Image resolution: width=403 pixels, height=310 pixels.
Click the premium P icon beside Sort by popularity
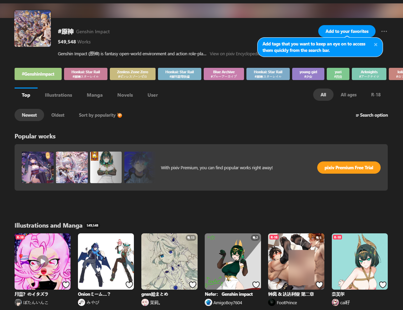click(120, 115)
